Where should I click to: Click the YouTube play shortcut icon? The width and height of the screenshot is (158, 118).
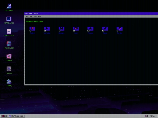coord(47,29)
